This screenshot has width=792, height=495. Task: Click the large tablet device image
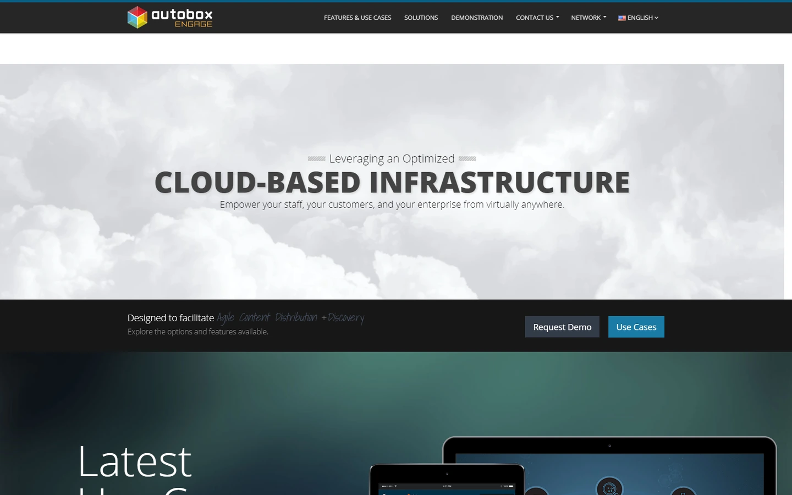tap(609, 466)
